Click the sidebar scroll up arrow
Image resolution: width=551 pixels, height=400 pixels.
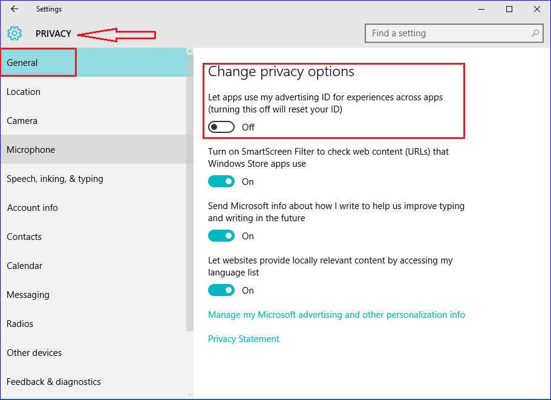[190, 51]
